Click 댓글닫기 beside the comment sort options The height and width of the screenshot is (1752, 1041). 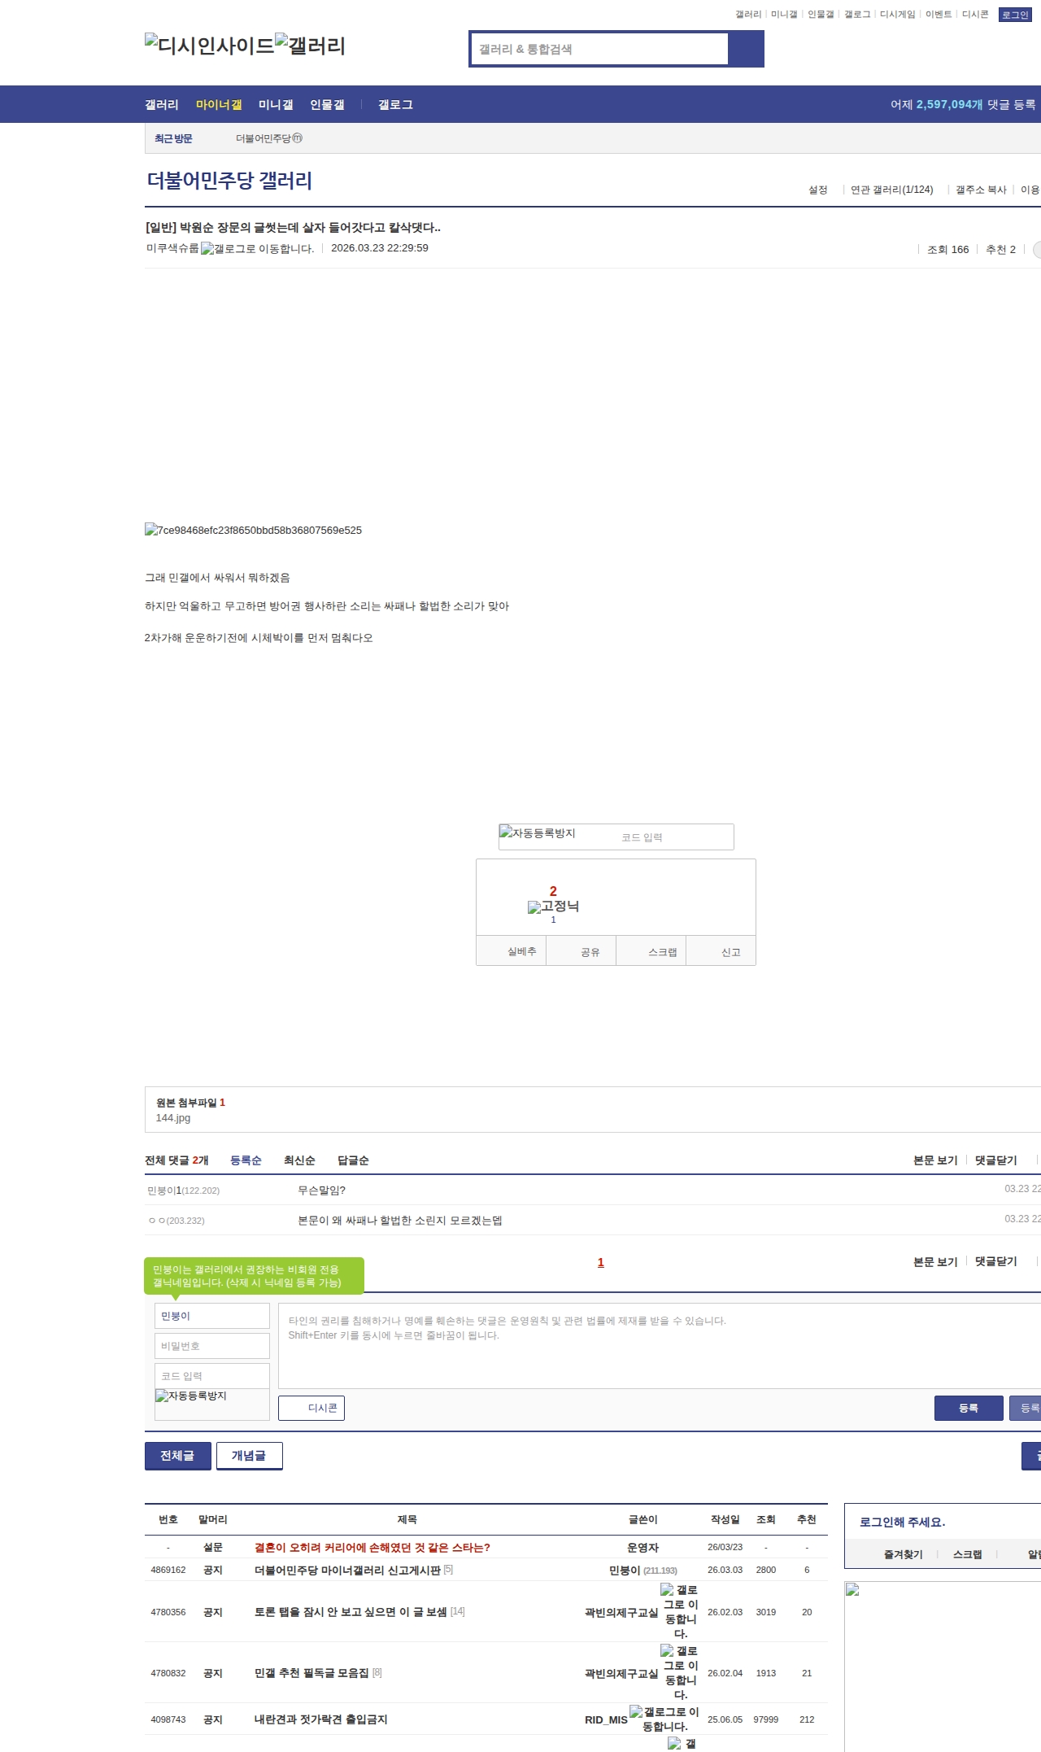[996, 1160]
